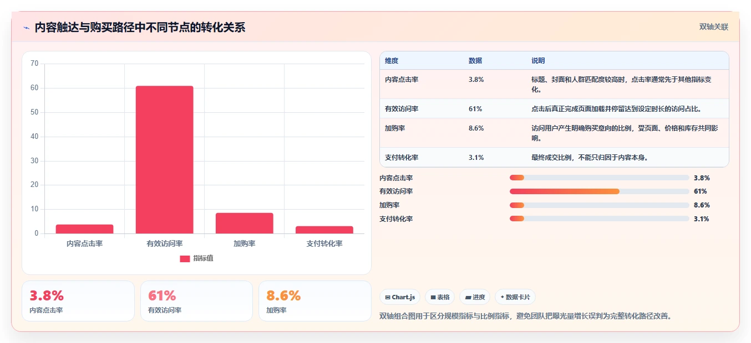Screen dimensions: 751x343
Task: Open the large 61% 有效访问率 stat card
Action: (x=196, y=301)
